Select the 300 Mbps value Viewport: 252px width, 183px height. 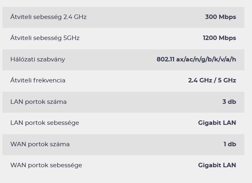pos(220,17)
